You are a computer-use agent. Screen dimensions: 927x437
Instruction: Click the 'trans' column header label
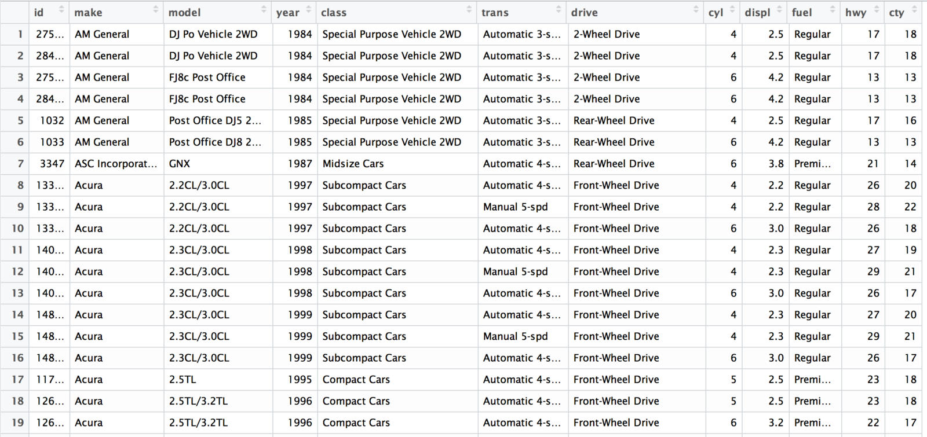click(495, 12)
